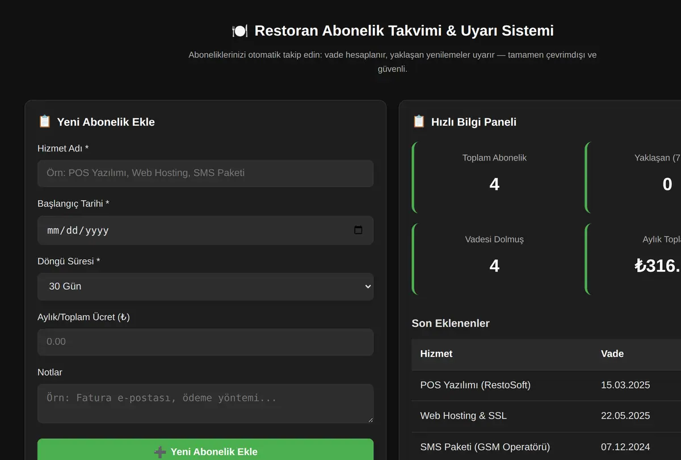681x460 pixels.
Task: Click the plate icon in the page title
Action: pos(240,31)
